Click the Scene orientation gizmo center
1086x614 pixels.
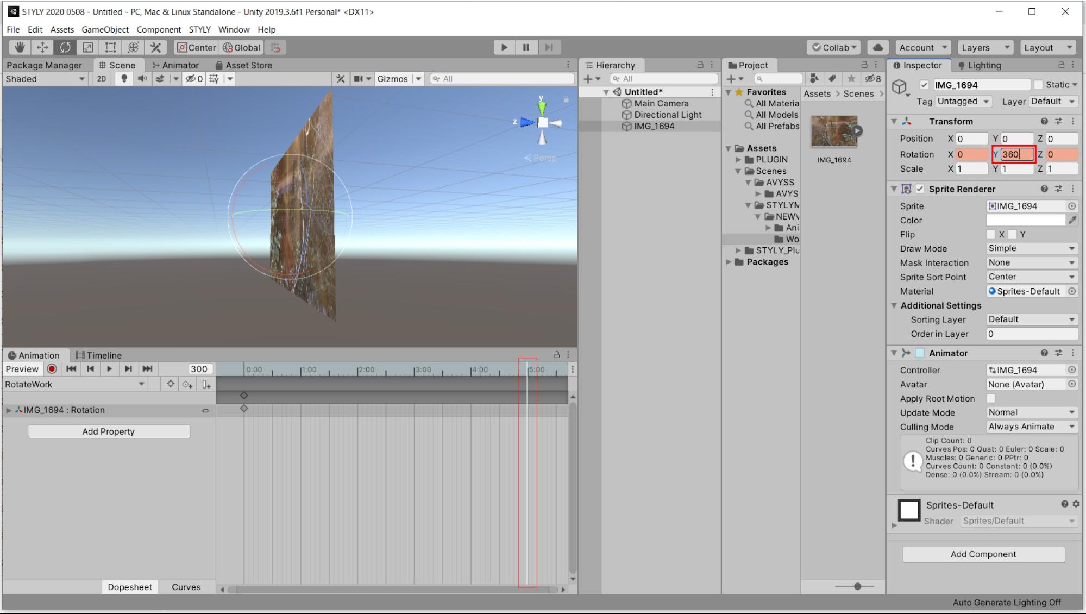tap(542, 123)
